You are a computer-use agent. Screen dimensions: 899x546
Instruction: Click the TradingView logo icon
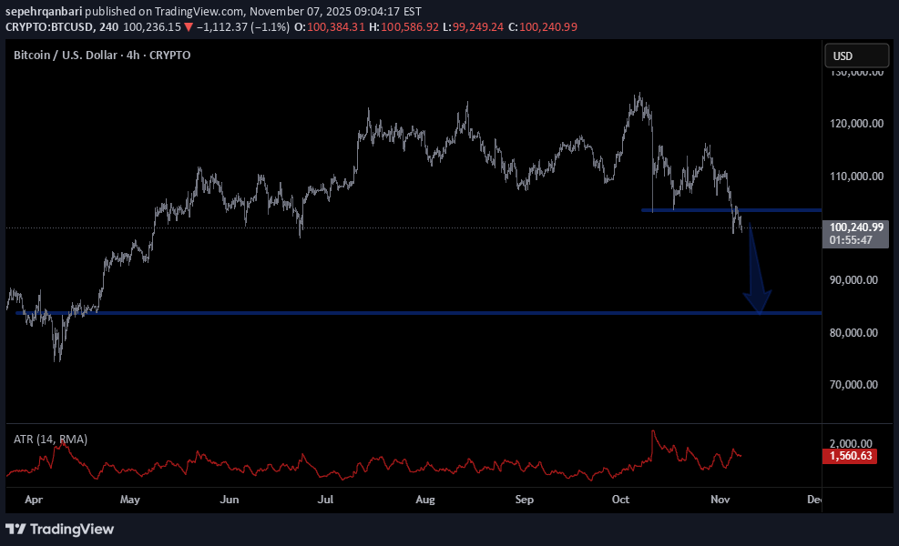[15, 529]
